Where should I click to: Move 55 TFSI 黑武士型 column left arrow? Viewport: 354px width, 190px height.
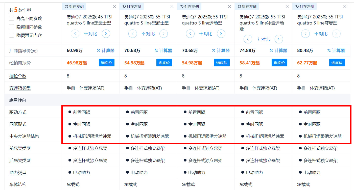(x=133, y=34)
